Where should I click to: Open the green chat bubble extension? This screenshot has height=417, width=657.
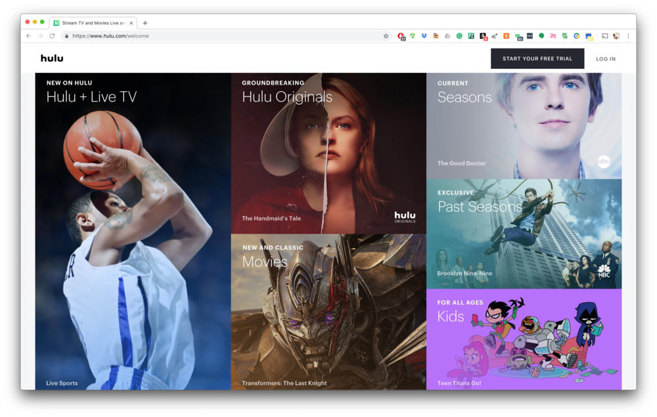coord(541,36)
